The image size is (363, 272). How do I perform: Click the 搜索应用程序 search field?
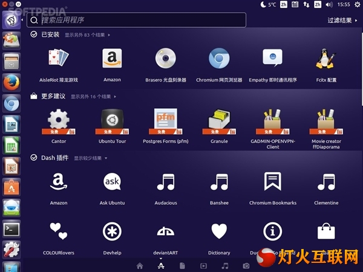pyautogui.click(x=136, y=20)
